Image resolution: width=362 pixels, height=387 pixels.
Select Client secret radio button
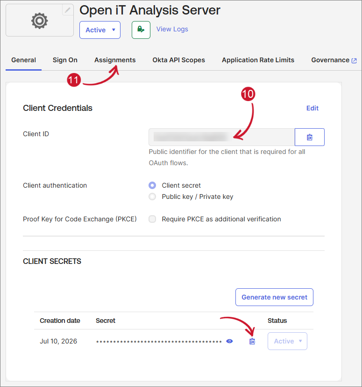[152, 185]
